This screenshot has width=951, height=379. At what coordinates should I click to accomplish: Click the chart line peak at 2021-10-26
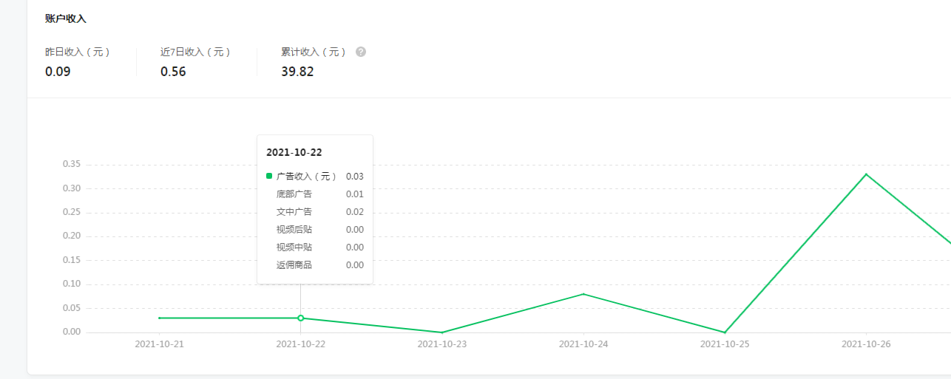point(866,174)
